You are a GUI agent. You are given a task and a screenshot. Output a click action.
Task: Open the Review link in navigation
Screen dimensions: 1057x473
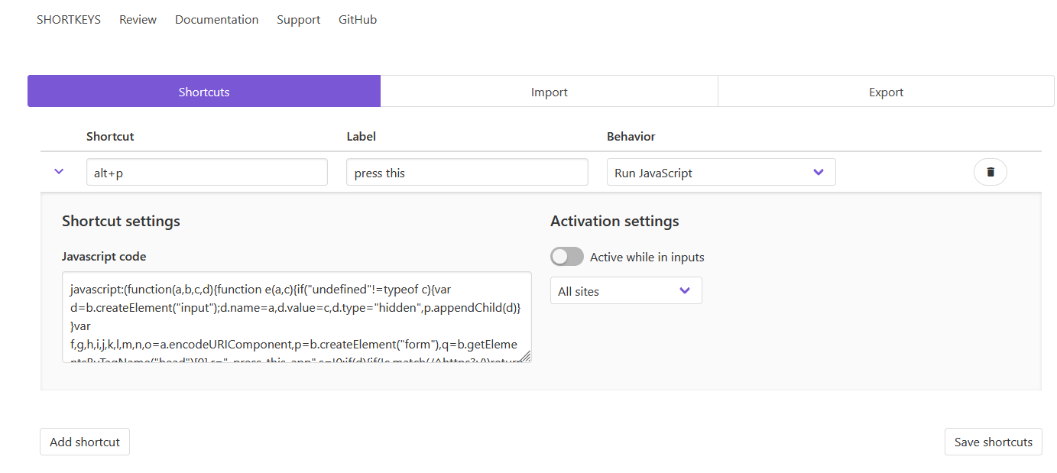click(x=138, y=20)
